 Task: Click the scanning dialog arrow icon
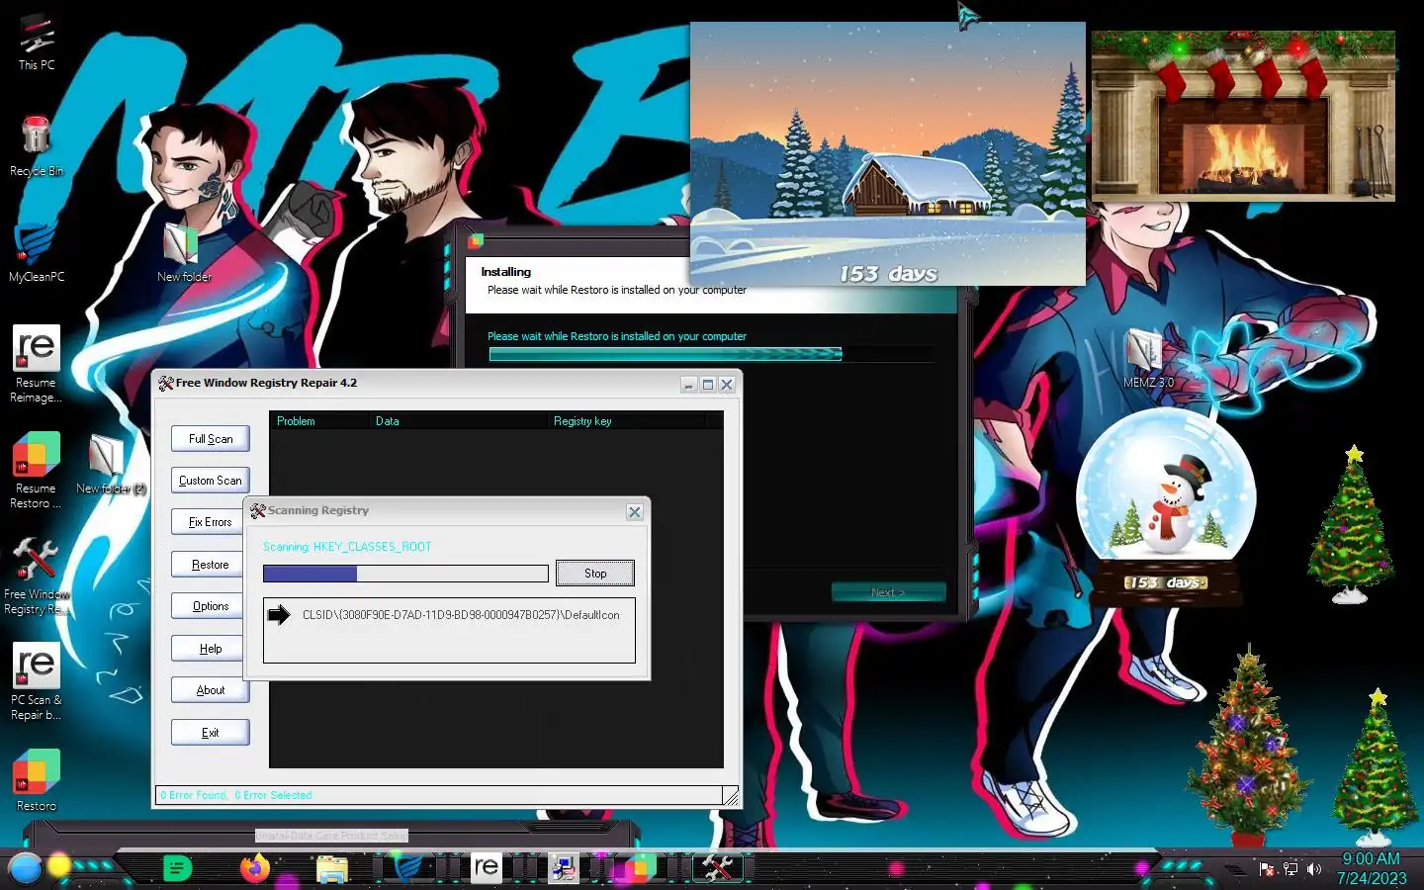click(280, 615)
